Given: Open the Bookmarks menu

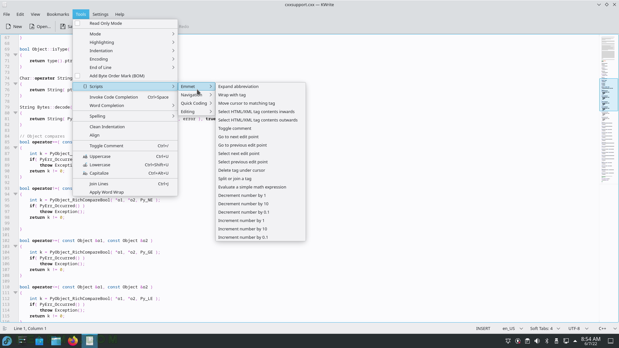Looking at the screenshot, I should point(58,14).
